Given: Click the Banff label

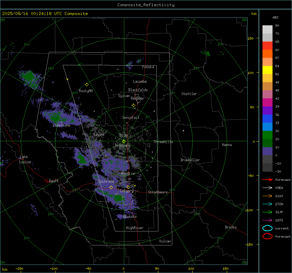Looking at the screenshot, I should tap(54, 181).
